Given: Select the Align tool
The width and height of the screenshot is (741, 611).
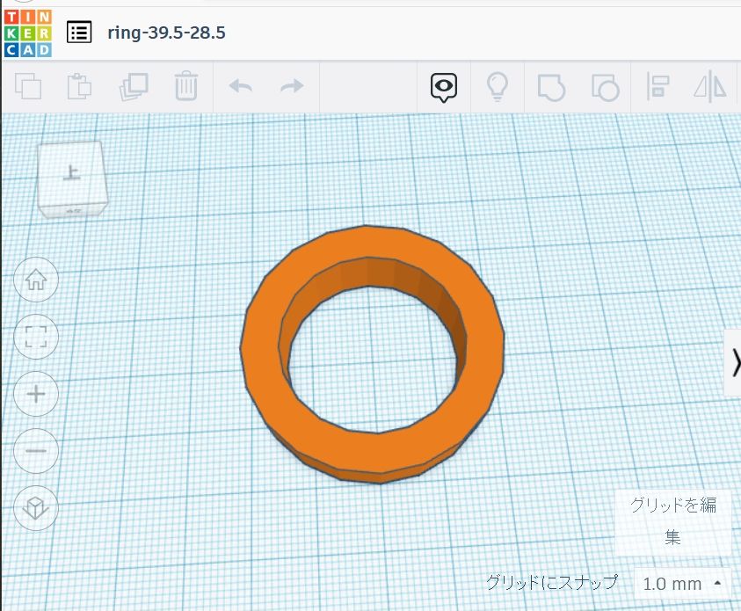Looking at the screenshot, I should tap(657, 86).
